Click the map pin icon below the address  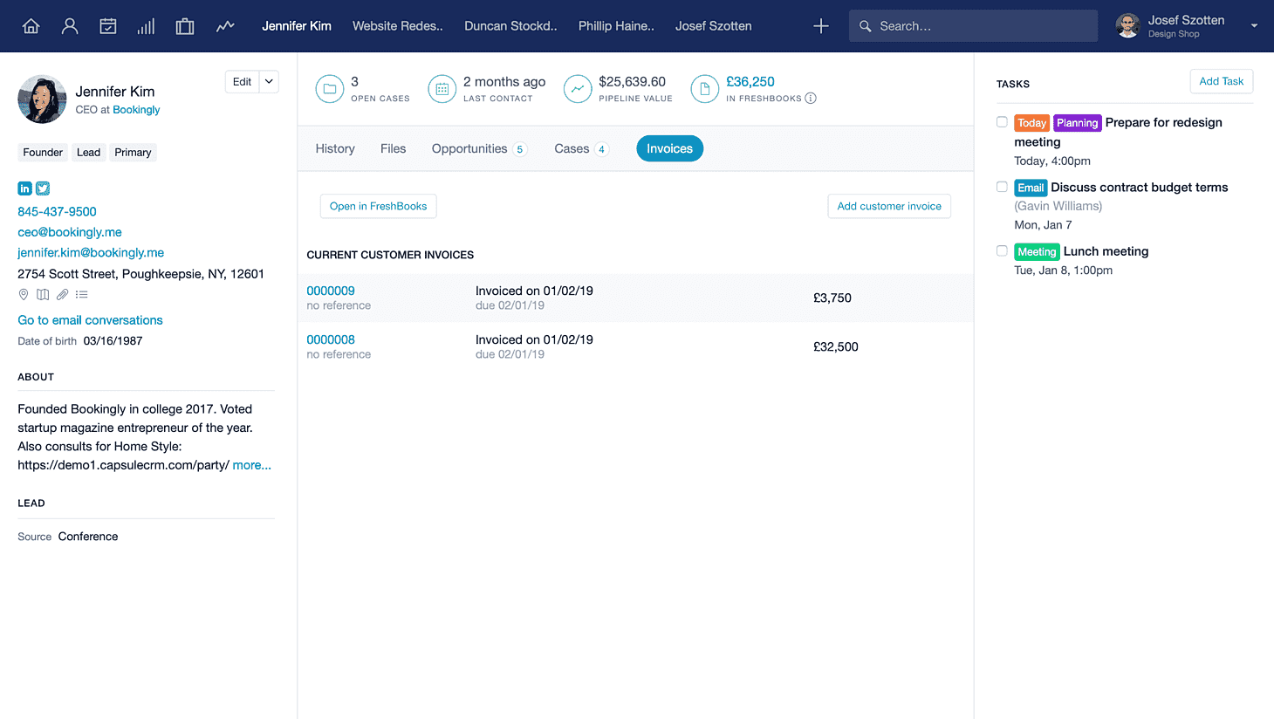24,295
